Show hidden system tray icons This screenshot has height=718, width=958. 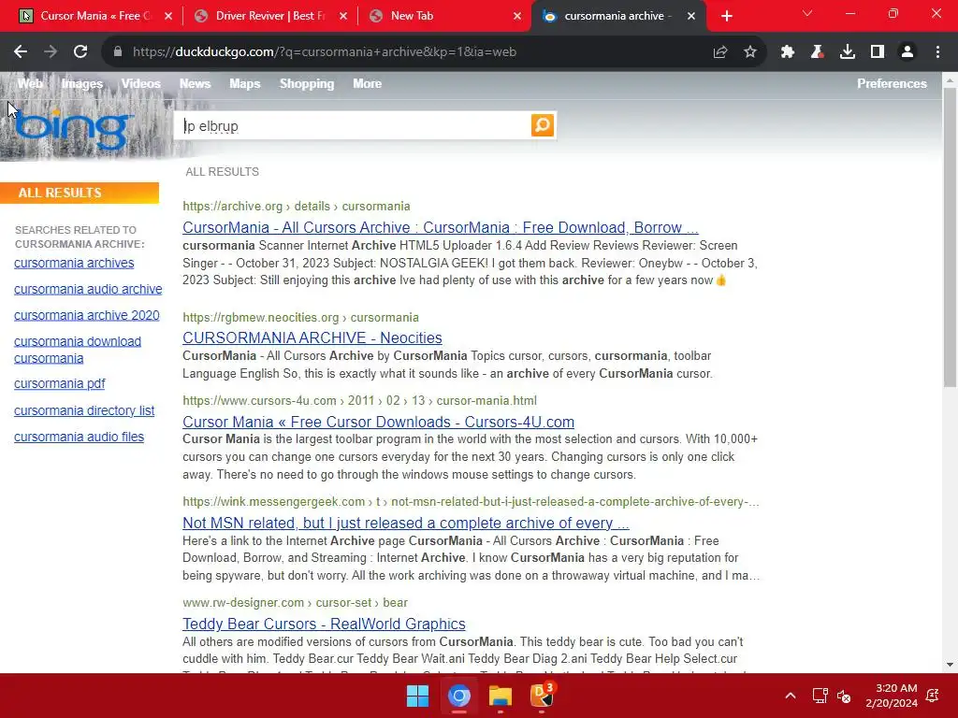point(790,696)
